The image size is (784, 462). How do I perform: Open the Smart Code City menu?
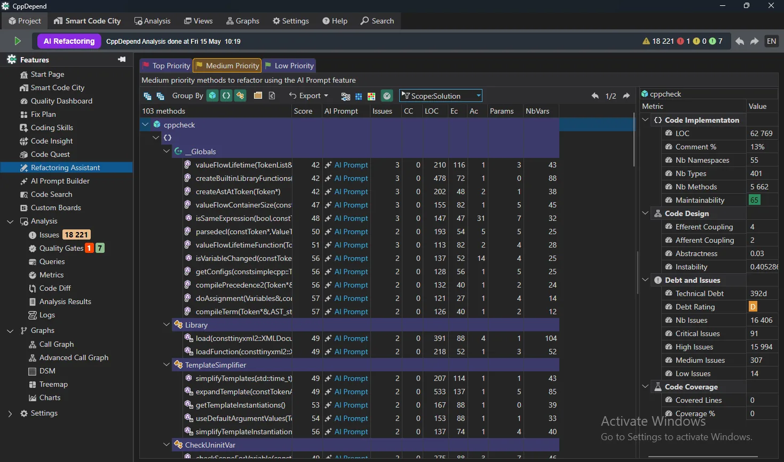click(88, 21)
